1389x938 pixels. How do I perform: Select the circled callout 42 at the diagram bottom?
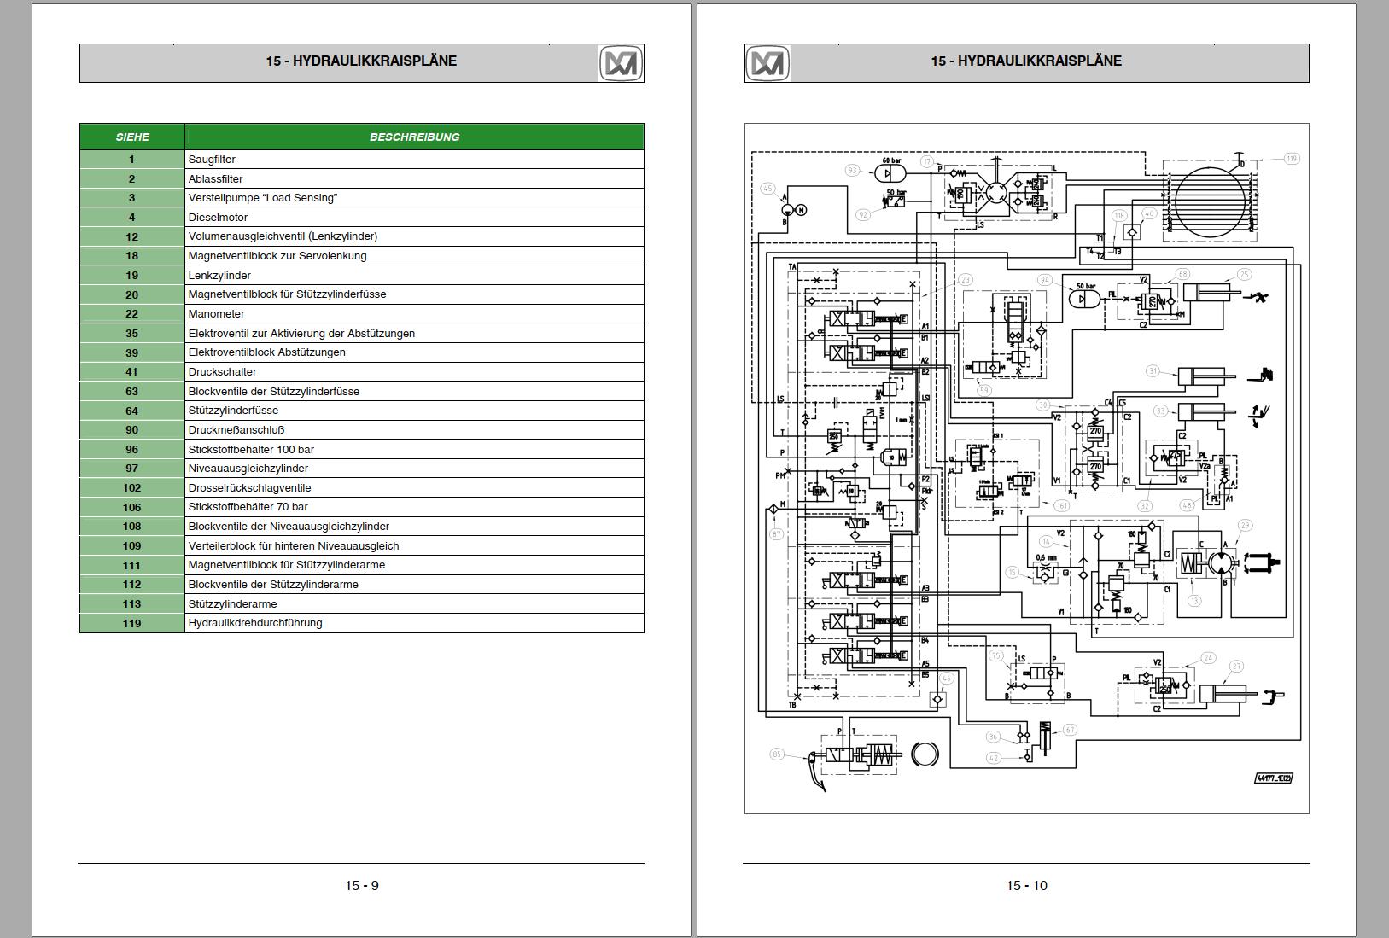tap(994, 757)
